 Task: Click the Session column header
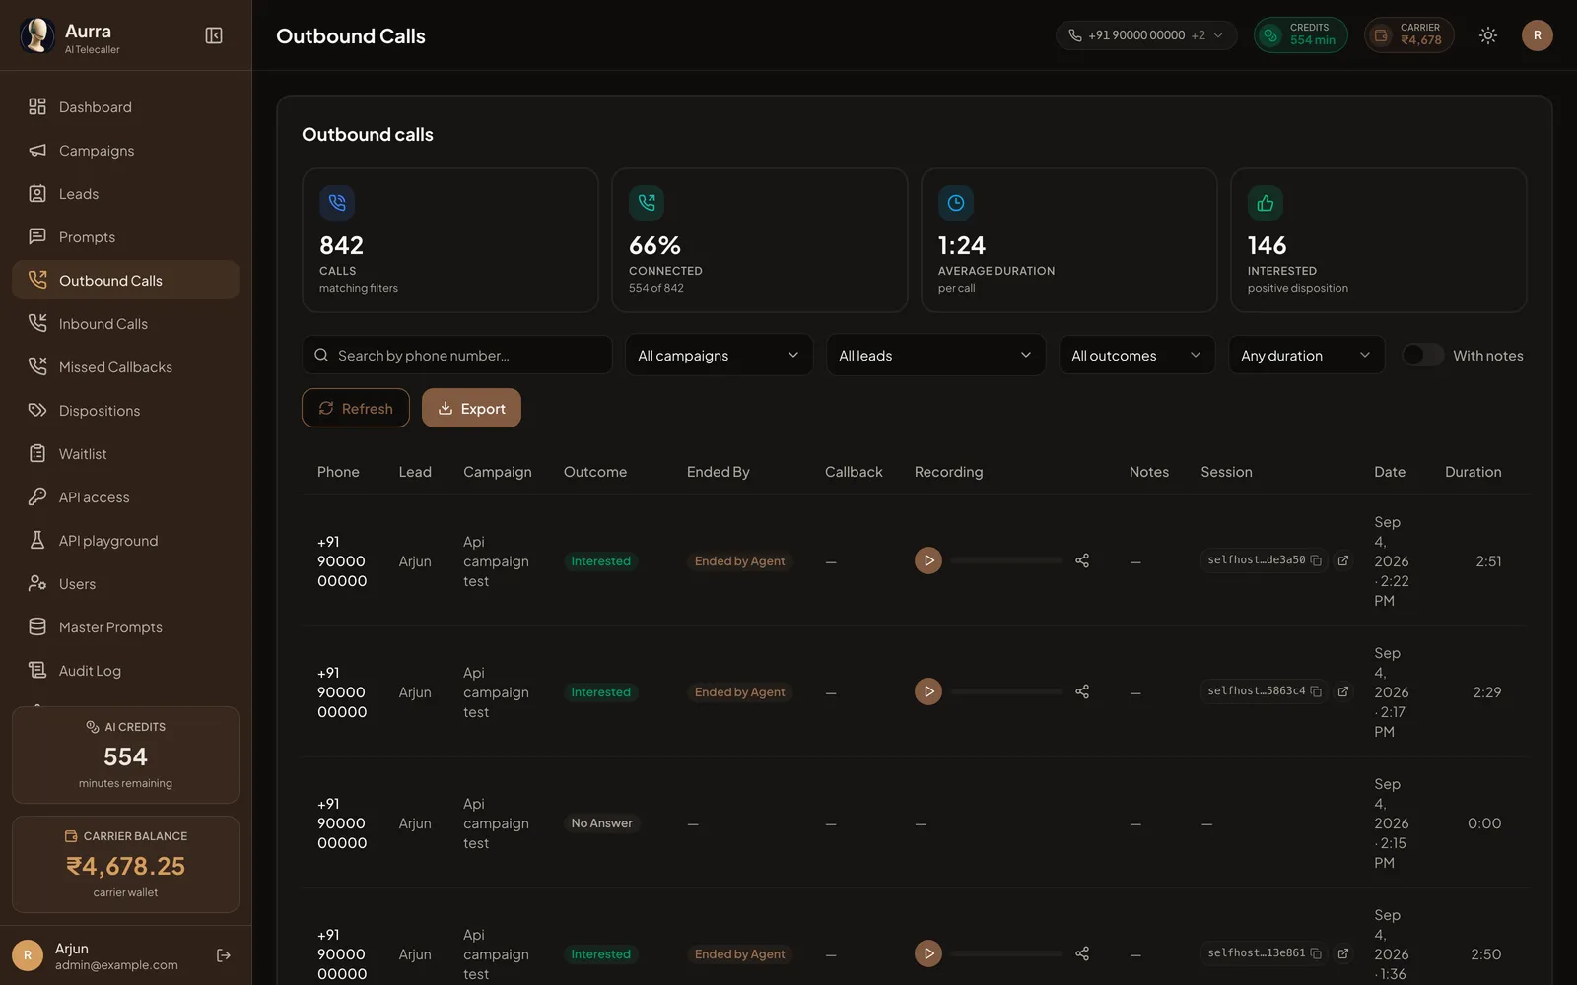pyautogui.click(x=1226, y=472)
